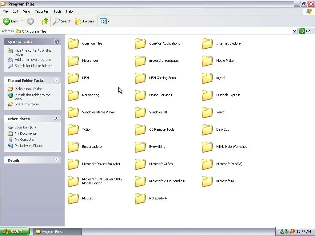Click the MSBuild folder name
This screenshot has height=236, width=315.
click(x=88, y=198)
